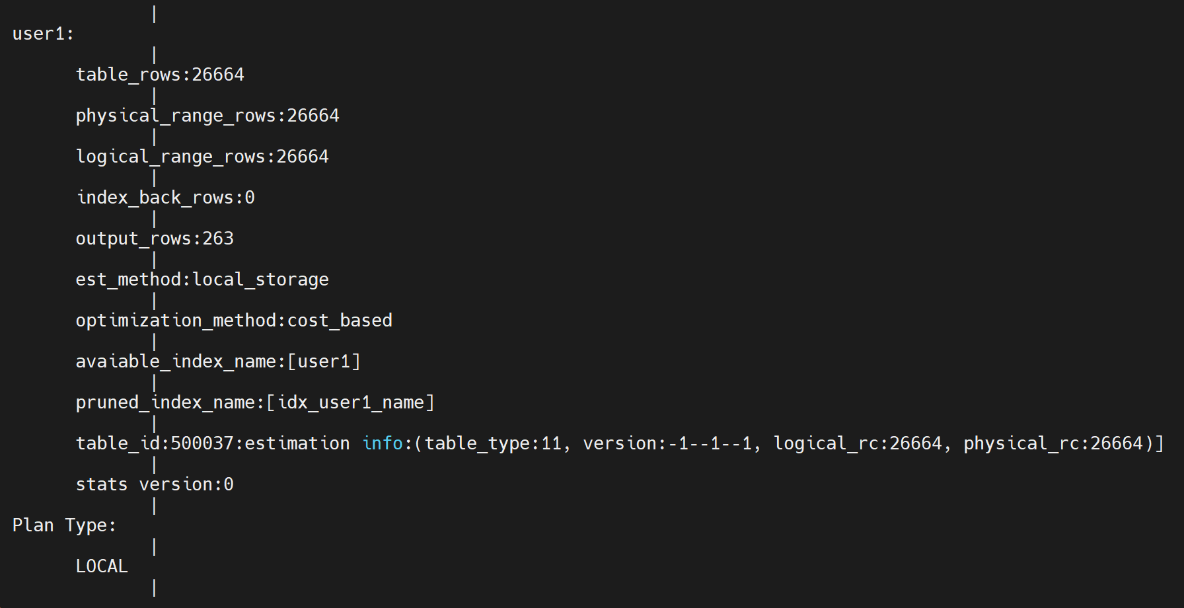The height and width of the screenshot is (608, 1184).
Task: Click the logical_rc:26664 value
Action: point(858,443)
